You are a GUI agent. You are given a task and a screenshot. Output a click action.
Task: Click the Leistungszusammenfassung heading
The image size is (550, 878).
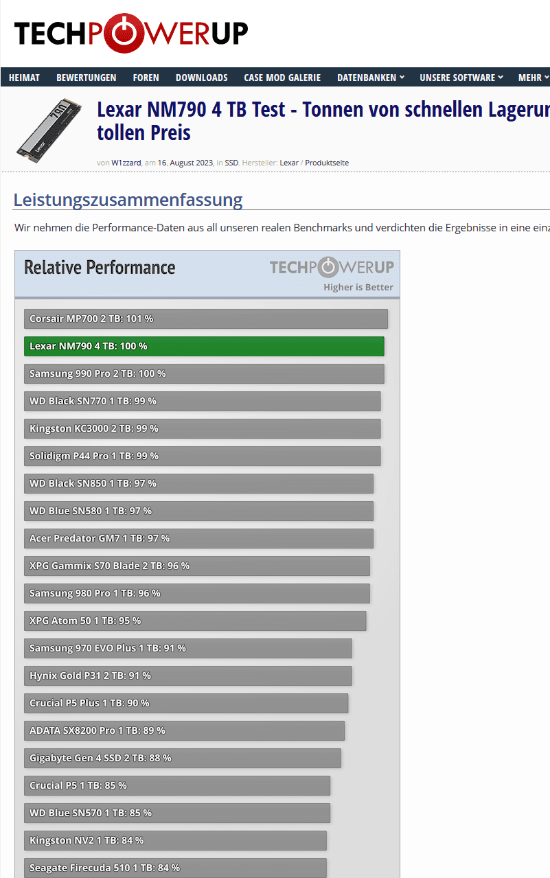(128, 200)
